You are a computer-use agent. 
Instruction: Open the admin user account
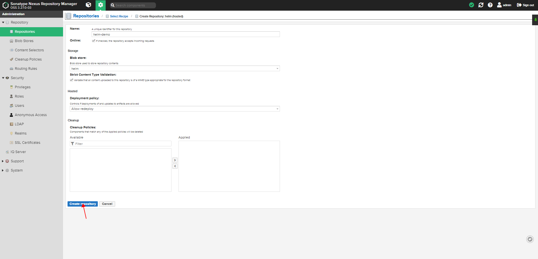pos(504,5)
